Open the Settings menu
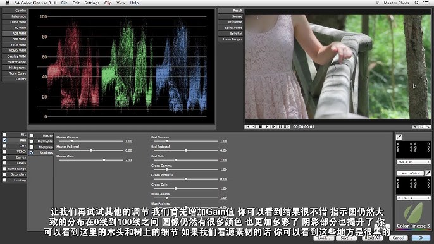 coord(92,3)
